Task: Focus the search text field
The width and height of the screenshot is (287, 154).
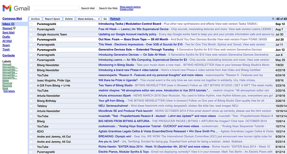Action: pos(56,8)
